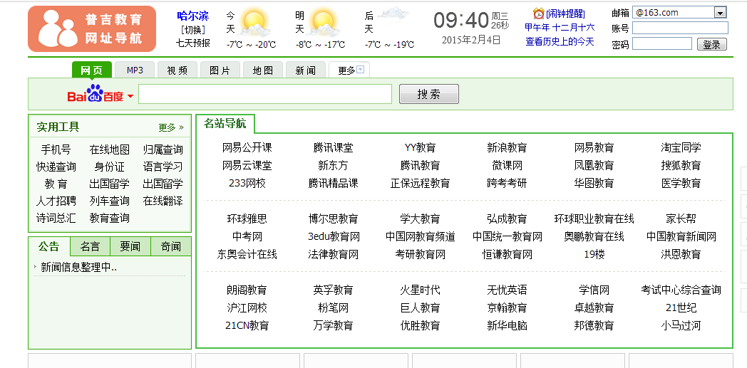This screenshot has height=368, width=747.
Task: Focus the 账号 input field
Action: [680, 28]
